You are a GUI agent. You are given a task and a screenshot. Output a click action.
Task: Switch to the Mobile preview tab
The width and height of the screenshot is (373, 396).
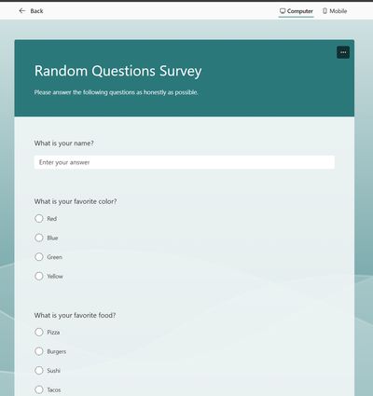coord(335,11)
